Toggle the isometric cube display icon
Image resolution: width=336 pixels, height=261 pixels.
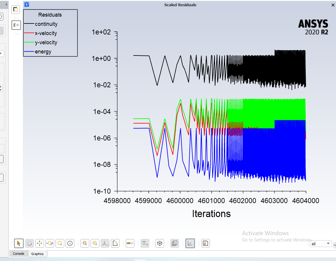coord(160,243)
